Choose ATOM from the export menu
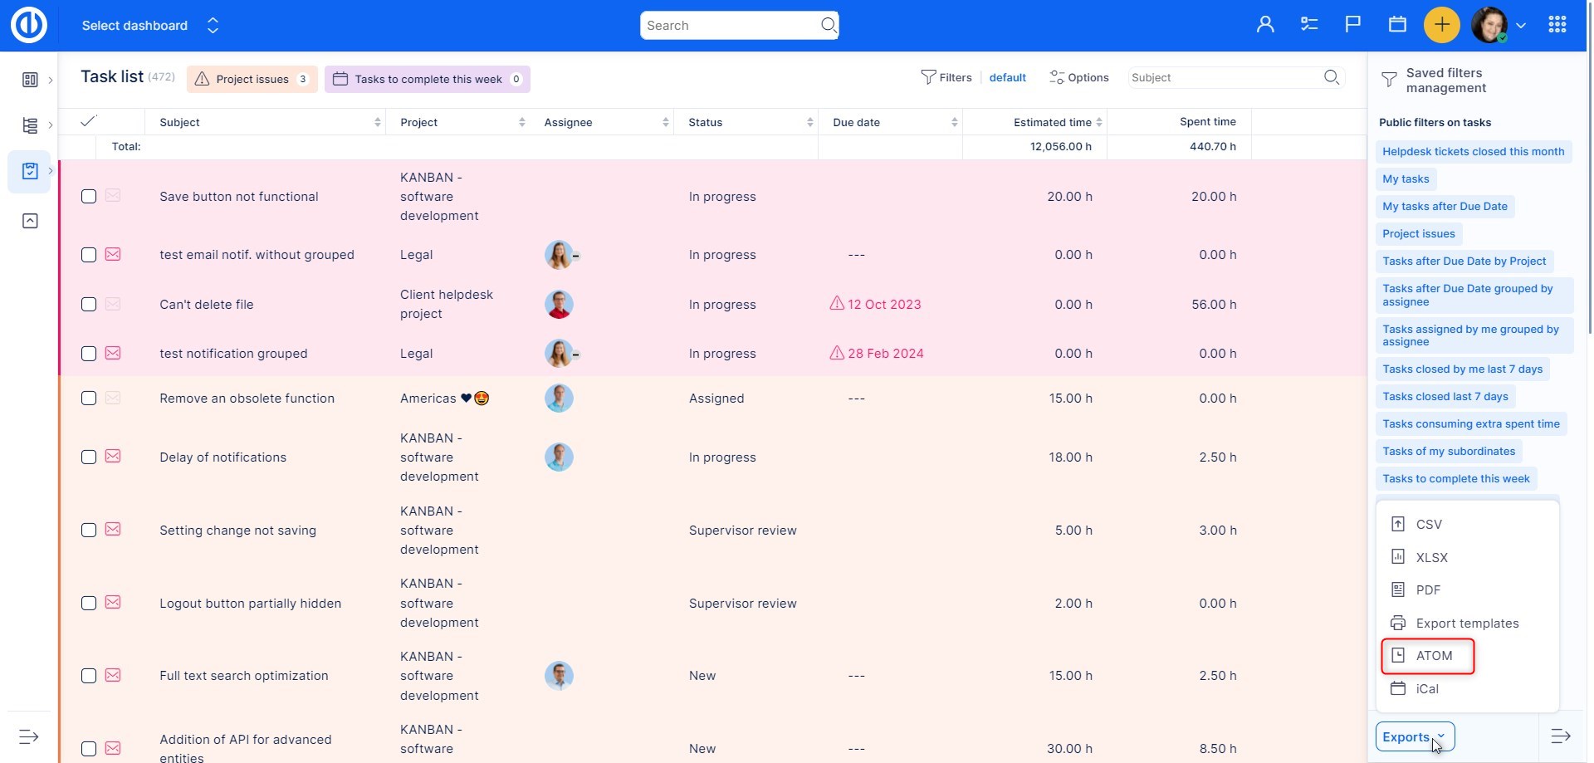 (x=1433, y=656)
